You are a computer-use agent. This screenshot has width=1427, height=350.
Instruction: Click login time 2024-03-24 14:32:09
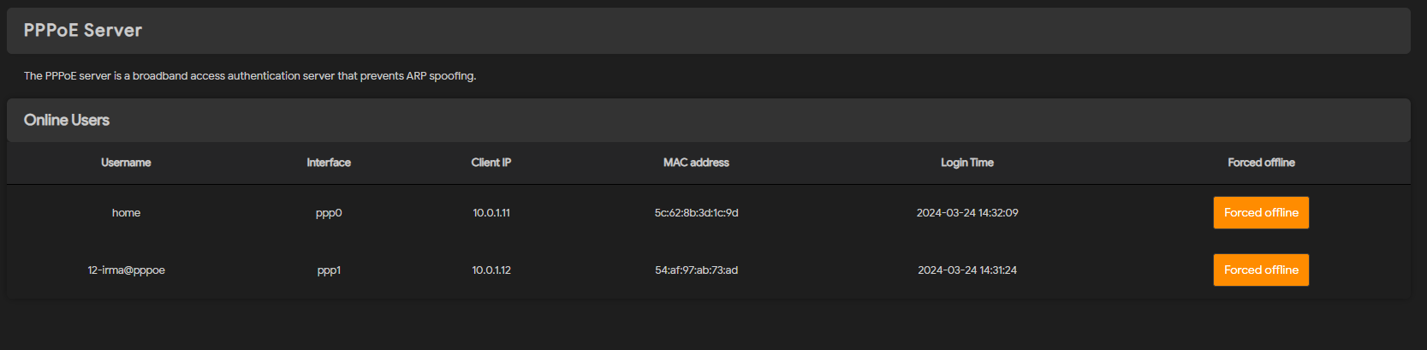coord(966,213)
